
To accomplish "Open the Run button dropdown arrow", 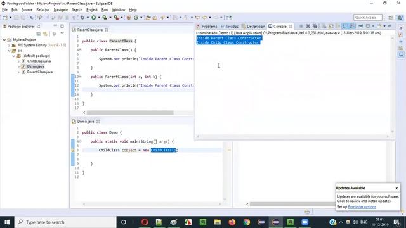I will (99, 18).
